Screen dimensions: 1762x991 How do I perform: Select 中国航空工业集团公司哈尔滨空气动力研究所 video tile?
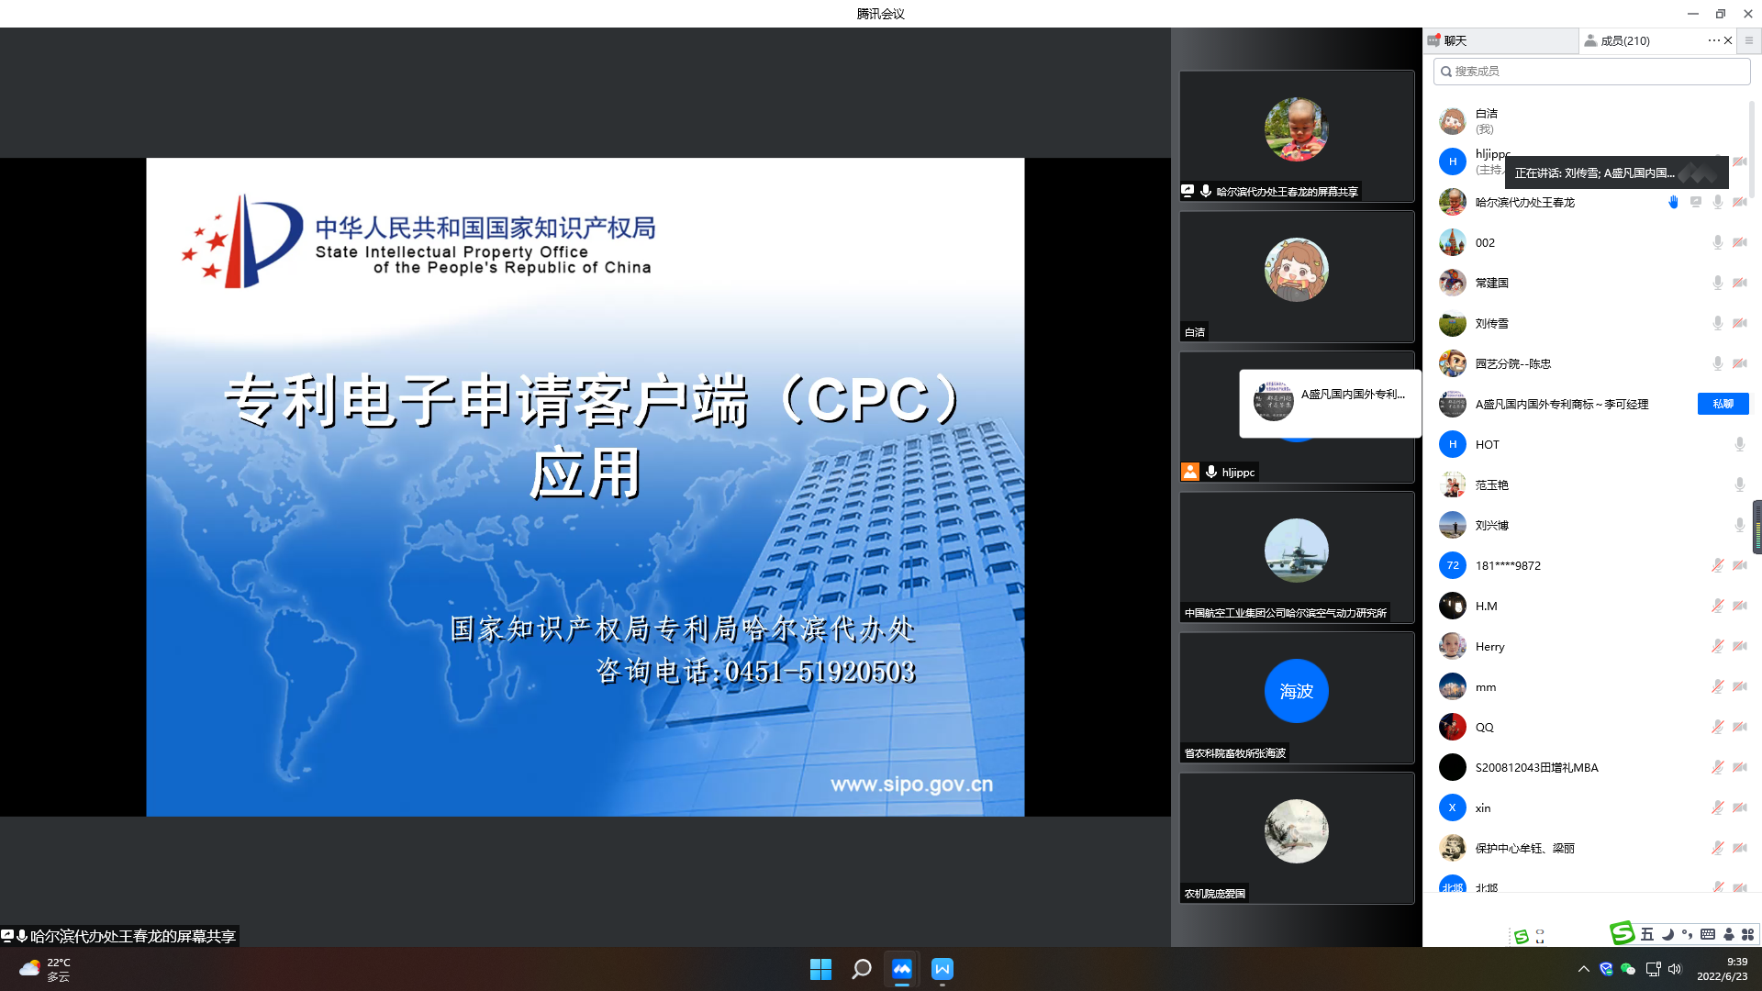(x=1297, y=557)
